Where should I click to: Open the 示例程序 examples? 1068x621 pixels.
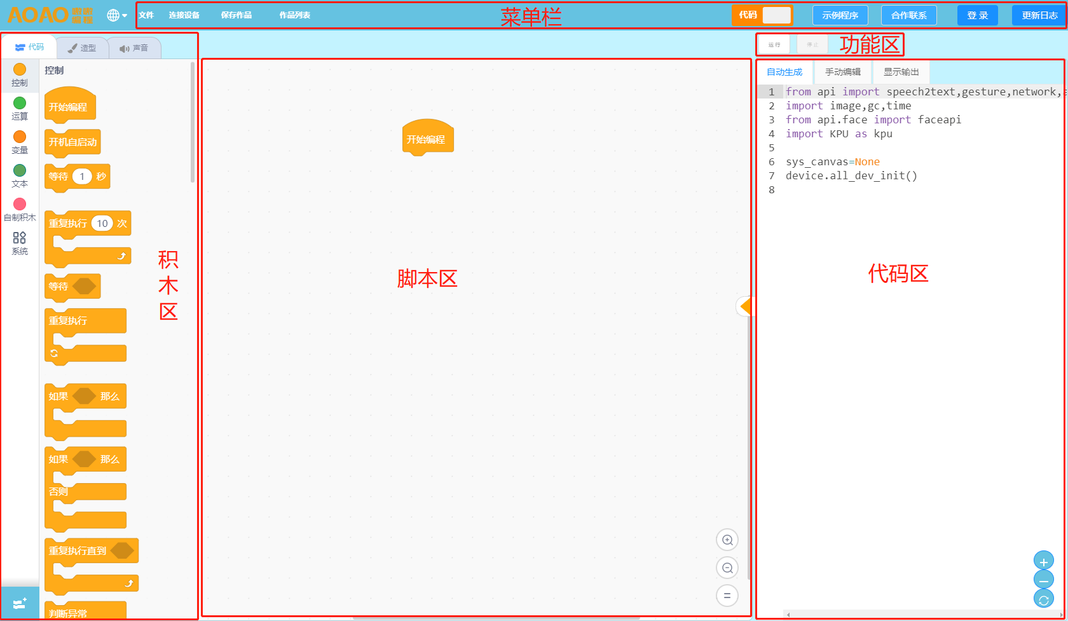(x=840, y=15)
